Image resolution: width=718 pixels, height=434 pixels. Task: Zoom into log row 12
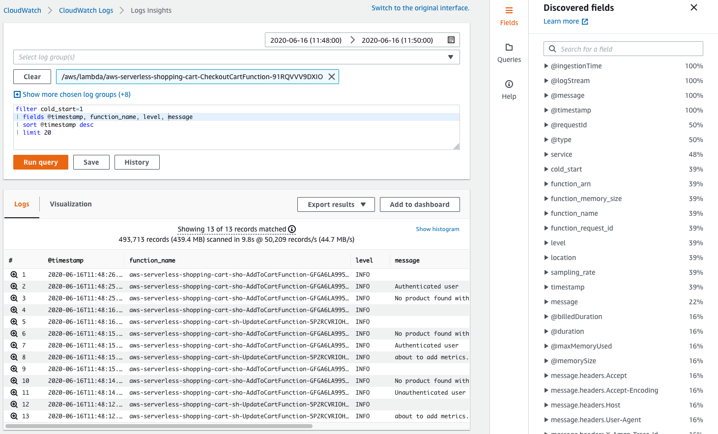pyautogui.click(x=14, y=405)
